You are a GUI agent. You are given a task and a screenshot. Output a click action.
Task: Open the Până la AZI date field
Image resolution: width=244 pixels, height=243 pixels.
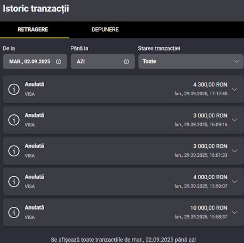(x=98, y=61)
